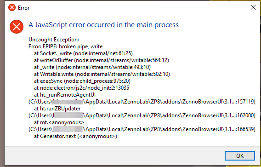The image size is (261, 167).
Task: Click the 'at Writable.write' stack line
Action: (102, 74)
